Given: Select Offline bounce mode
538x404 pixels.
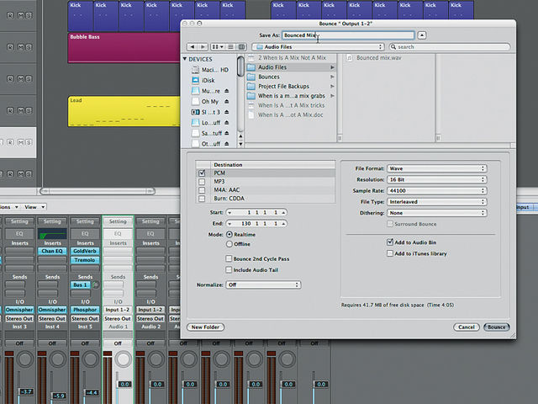Looking at the screenshot, I should (x=229, y=244).
